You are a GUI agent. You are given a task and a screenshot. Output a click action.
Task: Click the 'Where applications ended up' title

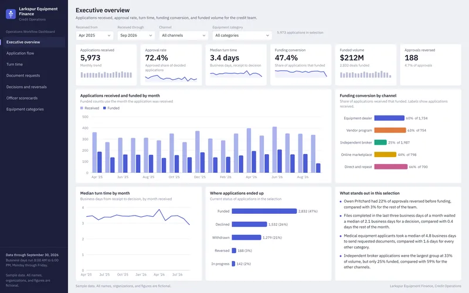(237, 193)
